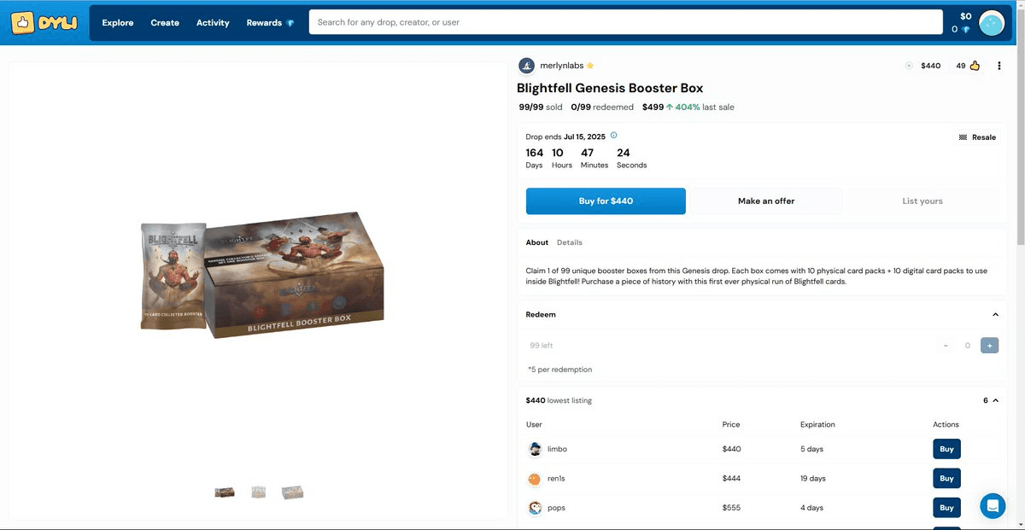This screenshot has height=530, width=1025.
Task: Select the second product thumbnail
Action: click(x=258, y=492)
